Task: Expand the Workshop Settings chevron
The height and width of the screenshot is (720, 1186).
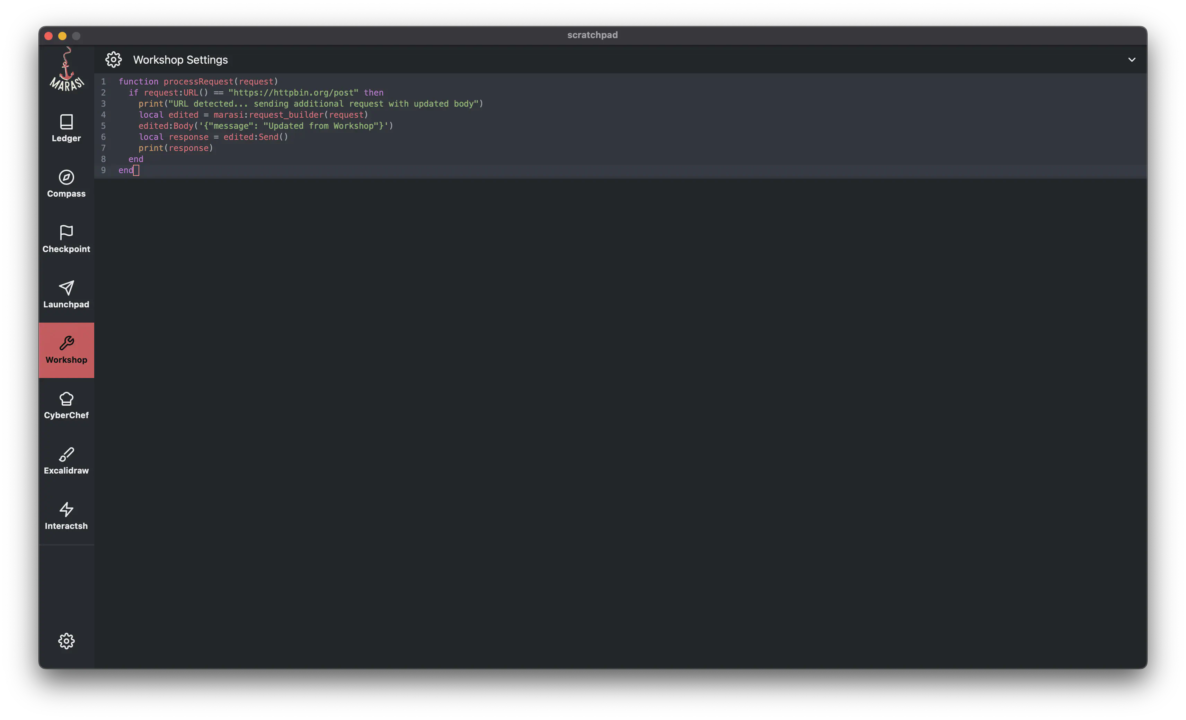Action: [x=1132, y=60]
